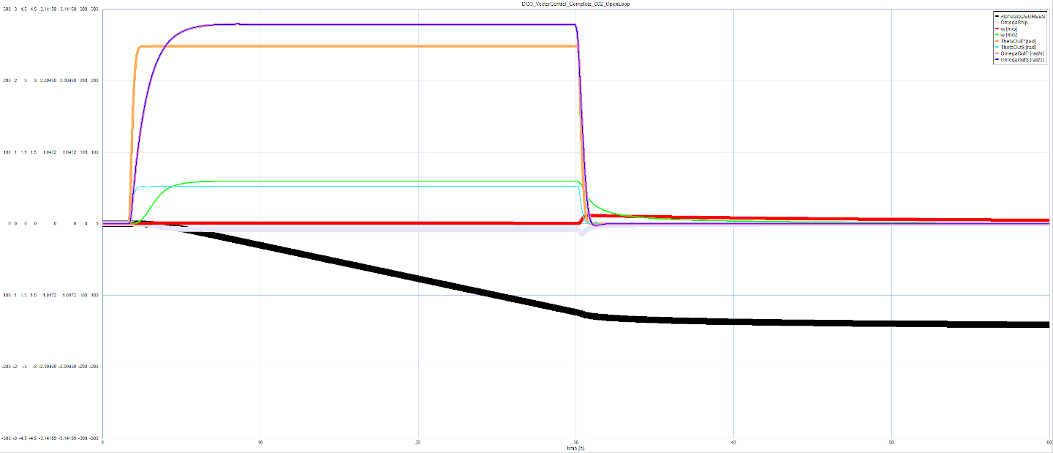Click the x-axis tick labeled 20

tap(418, 443)
